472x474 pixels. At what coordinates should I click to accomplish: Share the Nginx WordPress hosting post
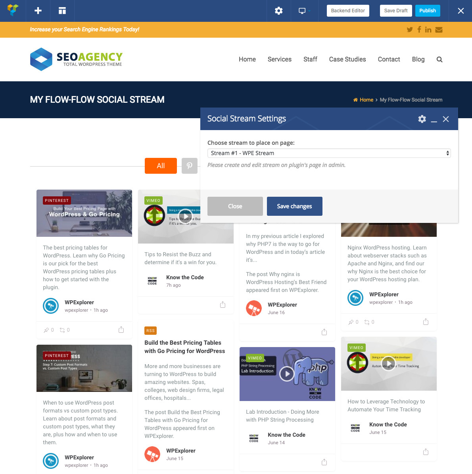[426, 322]
